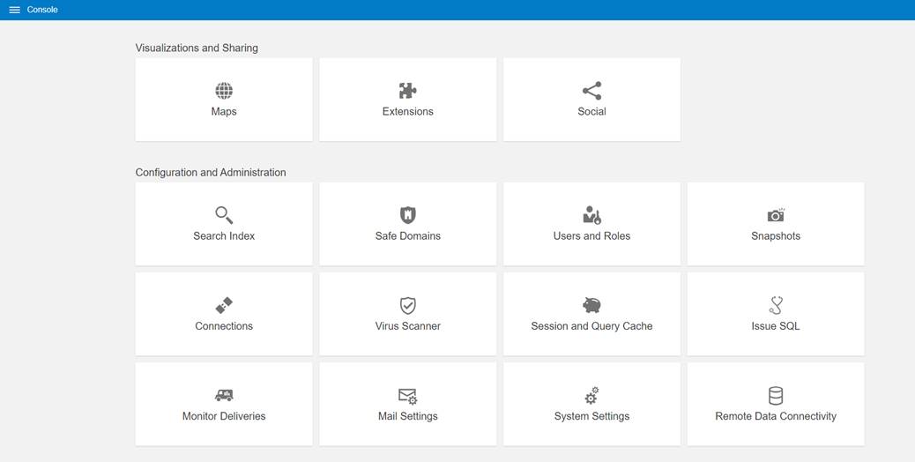Click the Maps globe icon
The height and width of the screenshot is (462, 915).
click(x=224, y=91)
